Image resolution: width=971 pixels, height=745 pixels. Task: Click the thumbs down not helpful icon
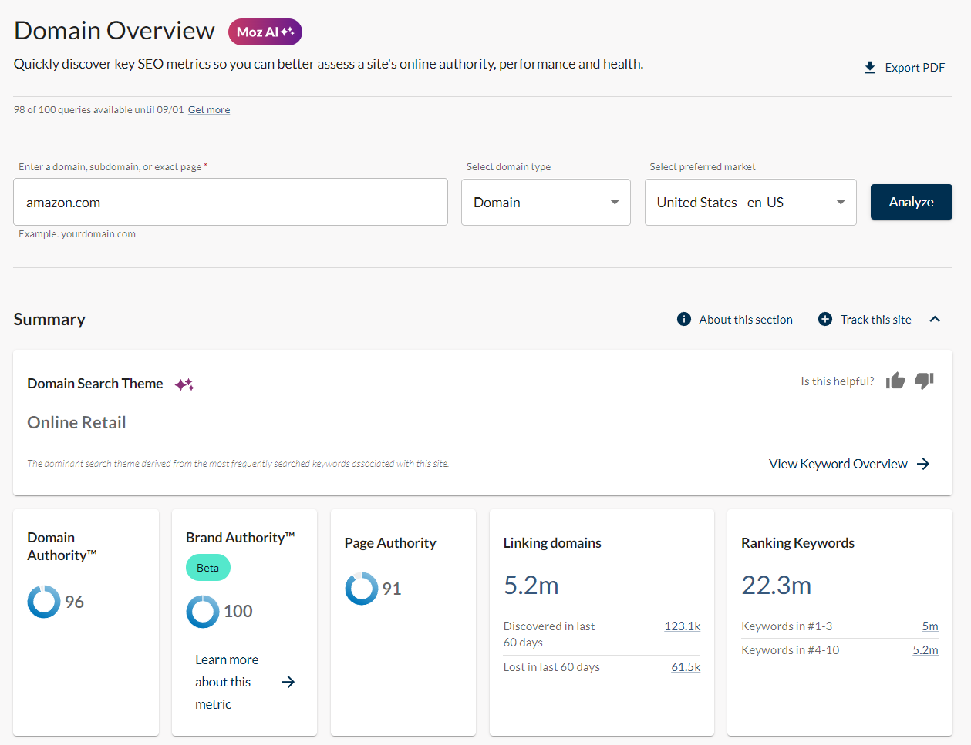[x=924, y=381]
